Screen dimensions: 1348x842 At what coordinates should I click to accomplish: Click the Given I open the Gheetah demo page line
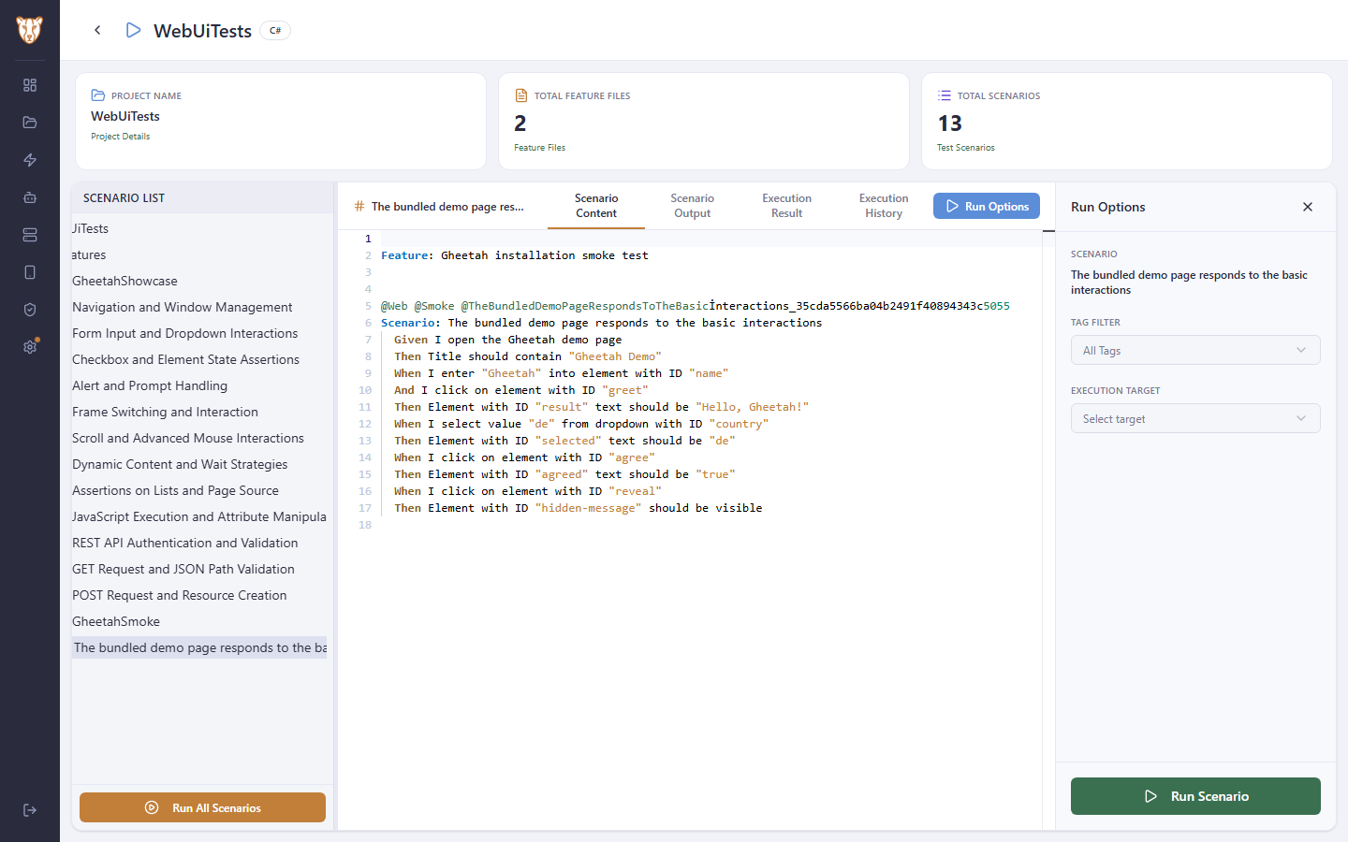[x=507, y=340]
